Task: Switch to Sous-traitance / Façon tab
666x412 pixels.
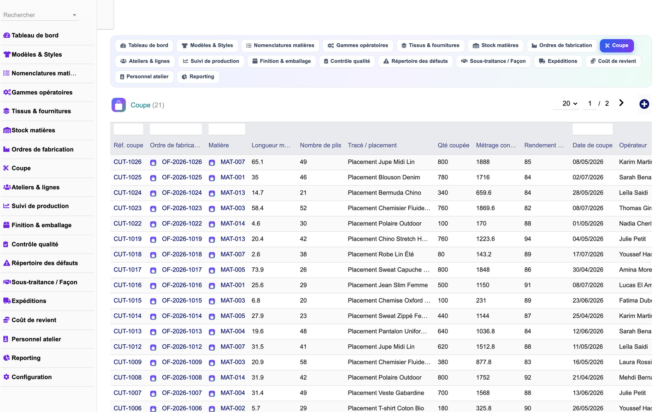Action: 493,61
